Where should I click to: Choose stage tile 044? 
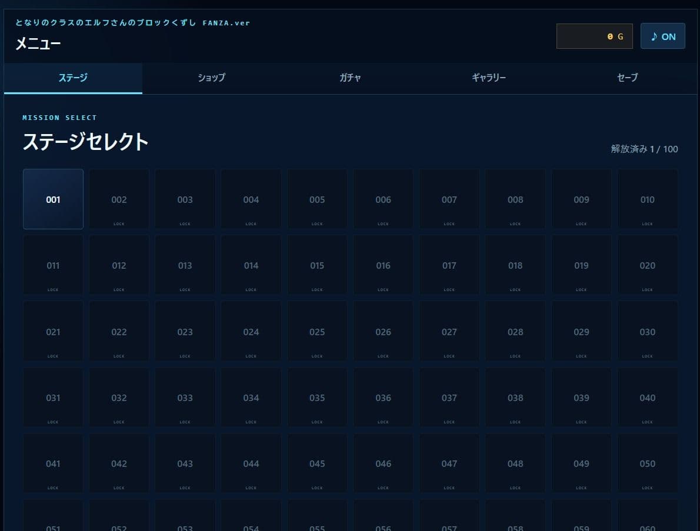[251, 463]
